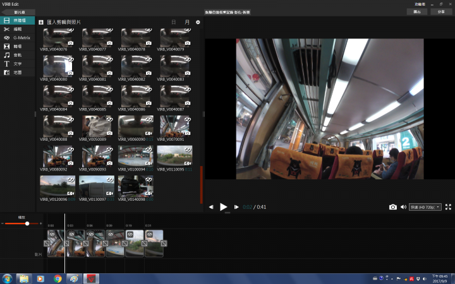Viewport: 455px width, 284px height.
Task: Open the text tab with T icon
Action: coord(18,64)
